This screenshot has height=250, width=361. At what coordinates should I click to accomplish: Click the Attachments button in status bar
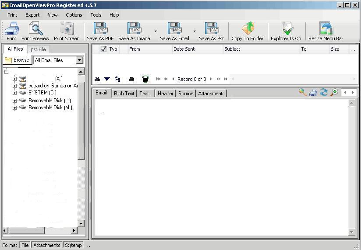pos(47,245)
